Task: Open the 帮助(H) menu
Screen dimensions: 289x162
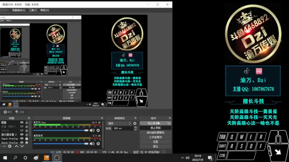Action: coord(44,10)
